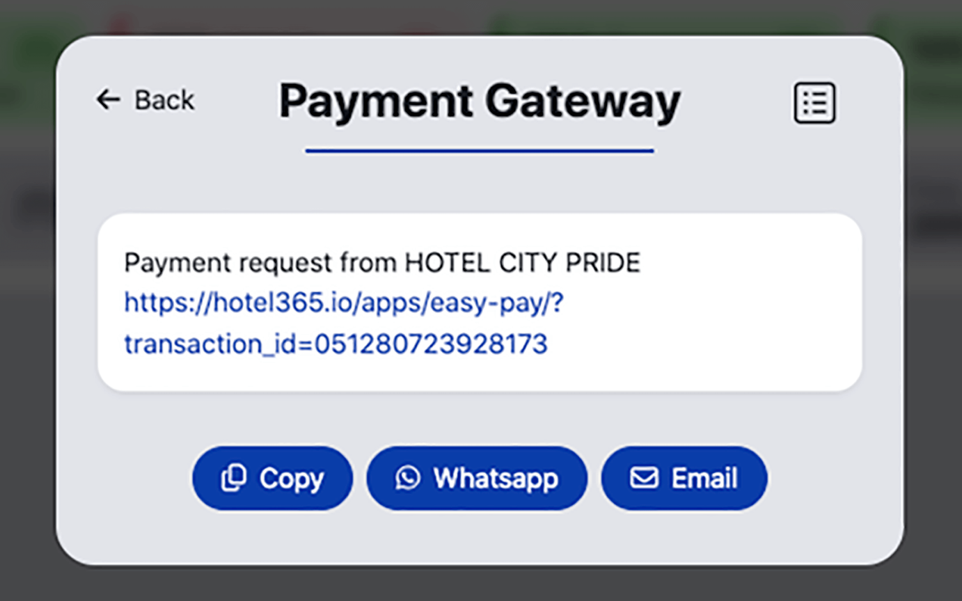The height and width of the screenshot is (601, 962).
Task: Click the 'Payment request from' message text
Action: point(260,263)
